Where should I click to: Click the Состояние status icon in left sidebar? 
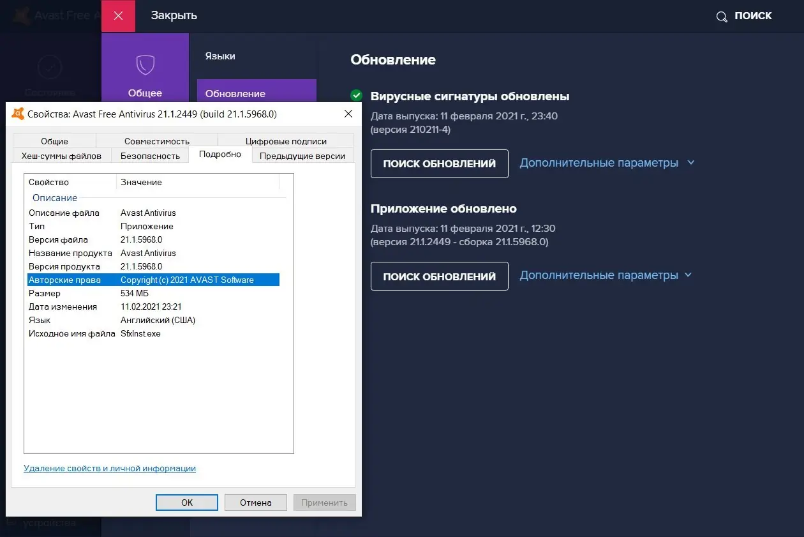49,66
